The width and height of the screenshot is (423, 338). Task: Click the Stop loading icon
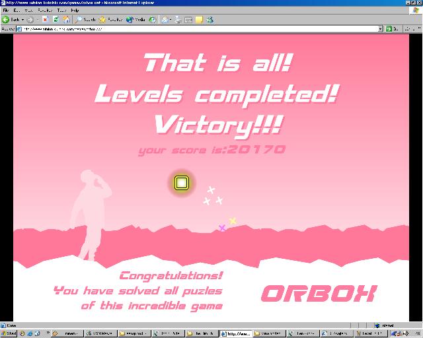pyautogui.click(x=45, y=19)
